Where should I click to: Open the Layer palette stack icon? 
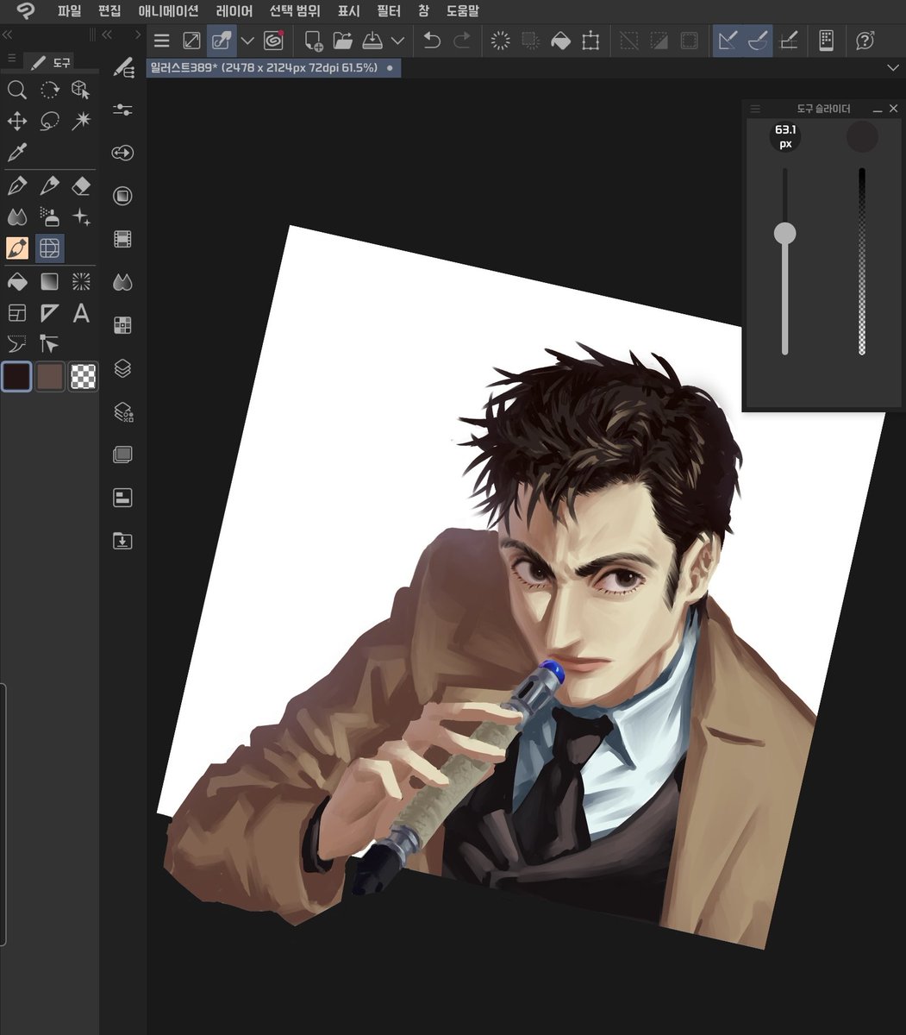[x=123, y=368]
